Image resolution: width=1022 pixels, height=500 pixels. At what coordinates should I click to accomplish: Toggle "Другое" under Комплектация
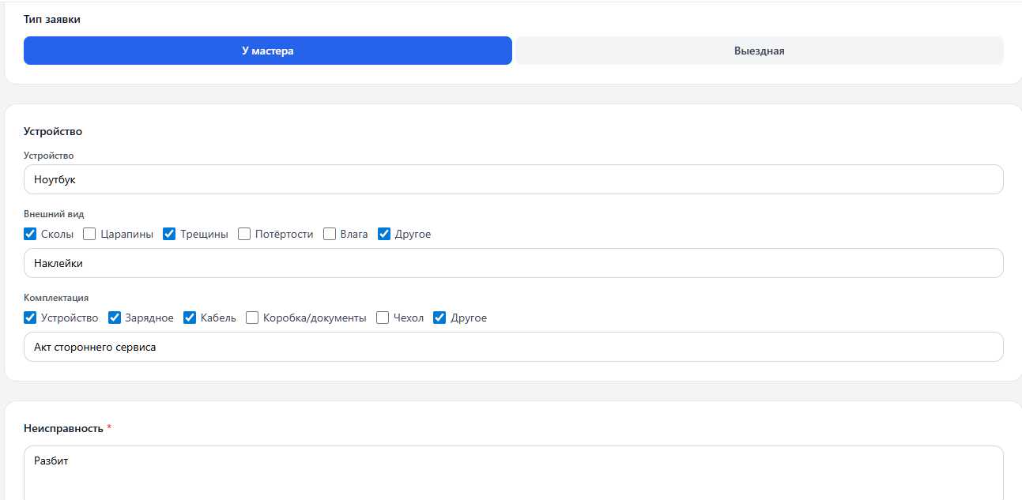440,318
